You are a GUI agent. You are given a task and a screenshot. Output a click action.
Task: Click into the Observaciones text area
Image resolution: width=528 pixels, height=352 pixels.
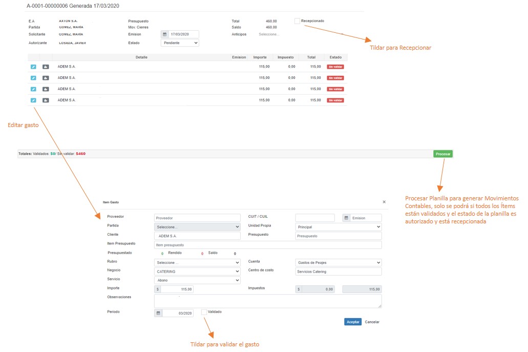267,301
